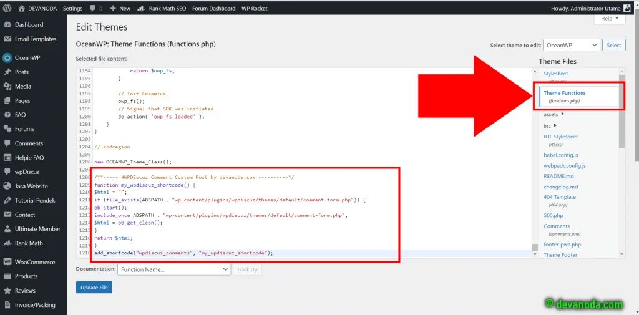Open the Select theme to edit dropdown
This screenshot has height=315, width=639.
pyautogui.click(x=572, y=46)
